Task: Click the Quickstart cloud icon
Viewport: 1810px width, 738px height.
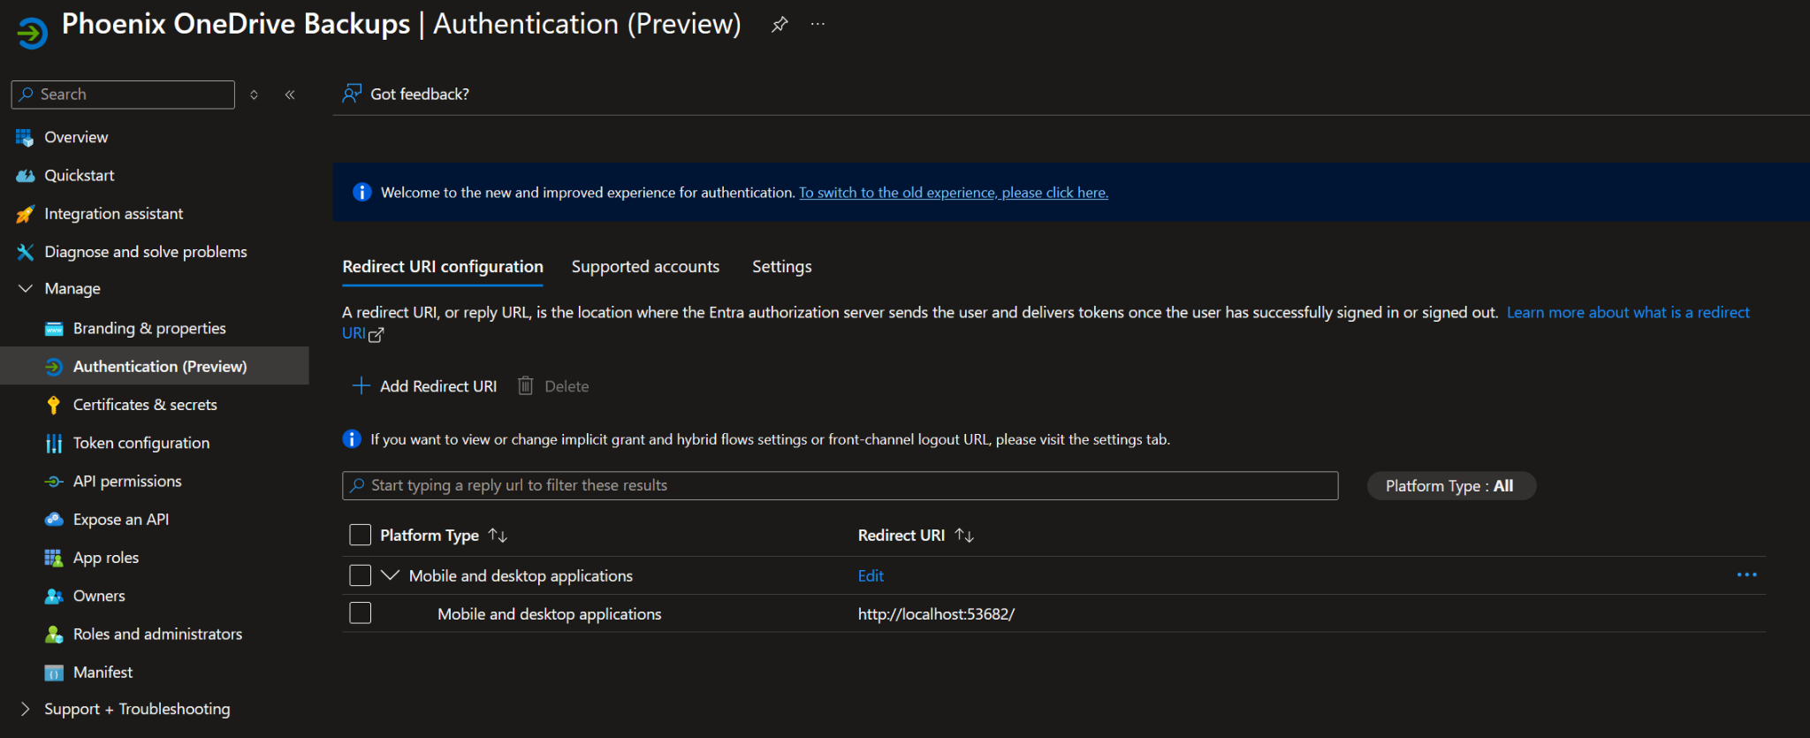Action: pyautogui.click(x=25, y=176)
